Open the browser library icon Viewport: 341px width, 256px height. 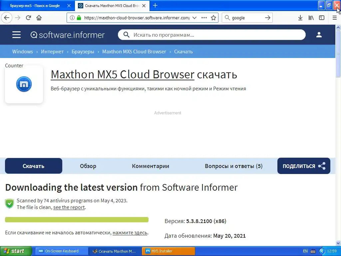tap(311, 18)
